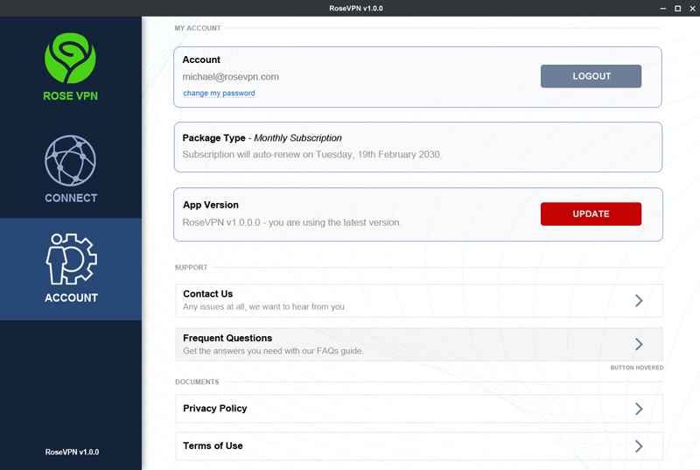Expand the Privacy Policy chevron arrow

(x=639, y=409)
